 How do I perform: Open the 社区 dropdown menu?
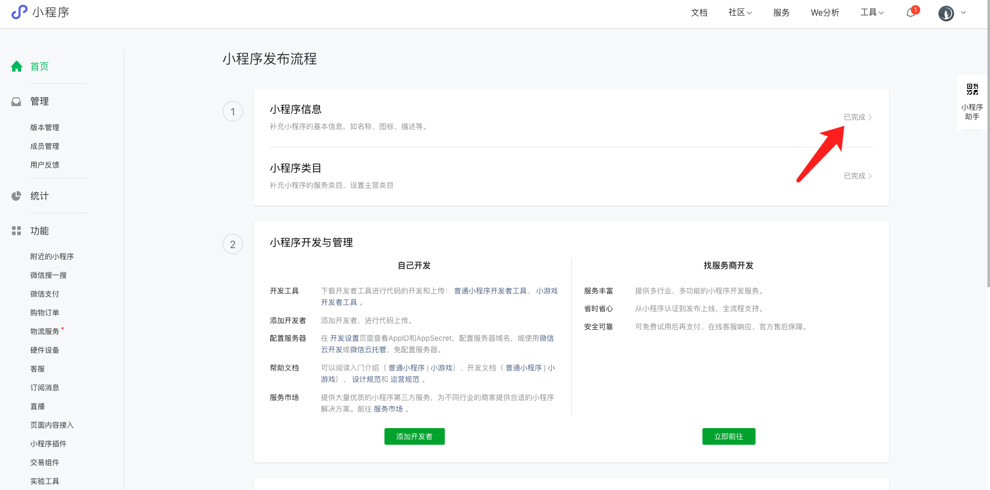point(740,12)
